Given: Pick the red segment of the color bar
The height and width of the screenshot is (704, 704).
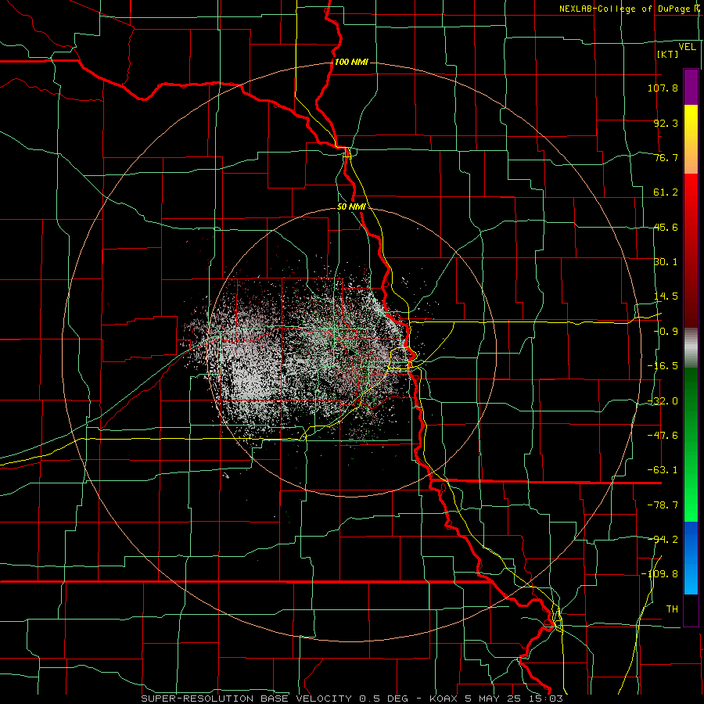Looking at the screenshot, I should (691, 250).
